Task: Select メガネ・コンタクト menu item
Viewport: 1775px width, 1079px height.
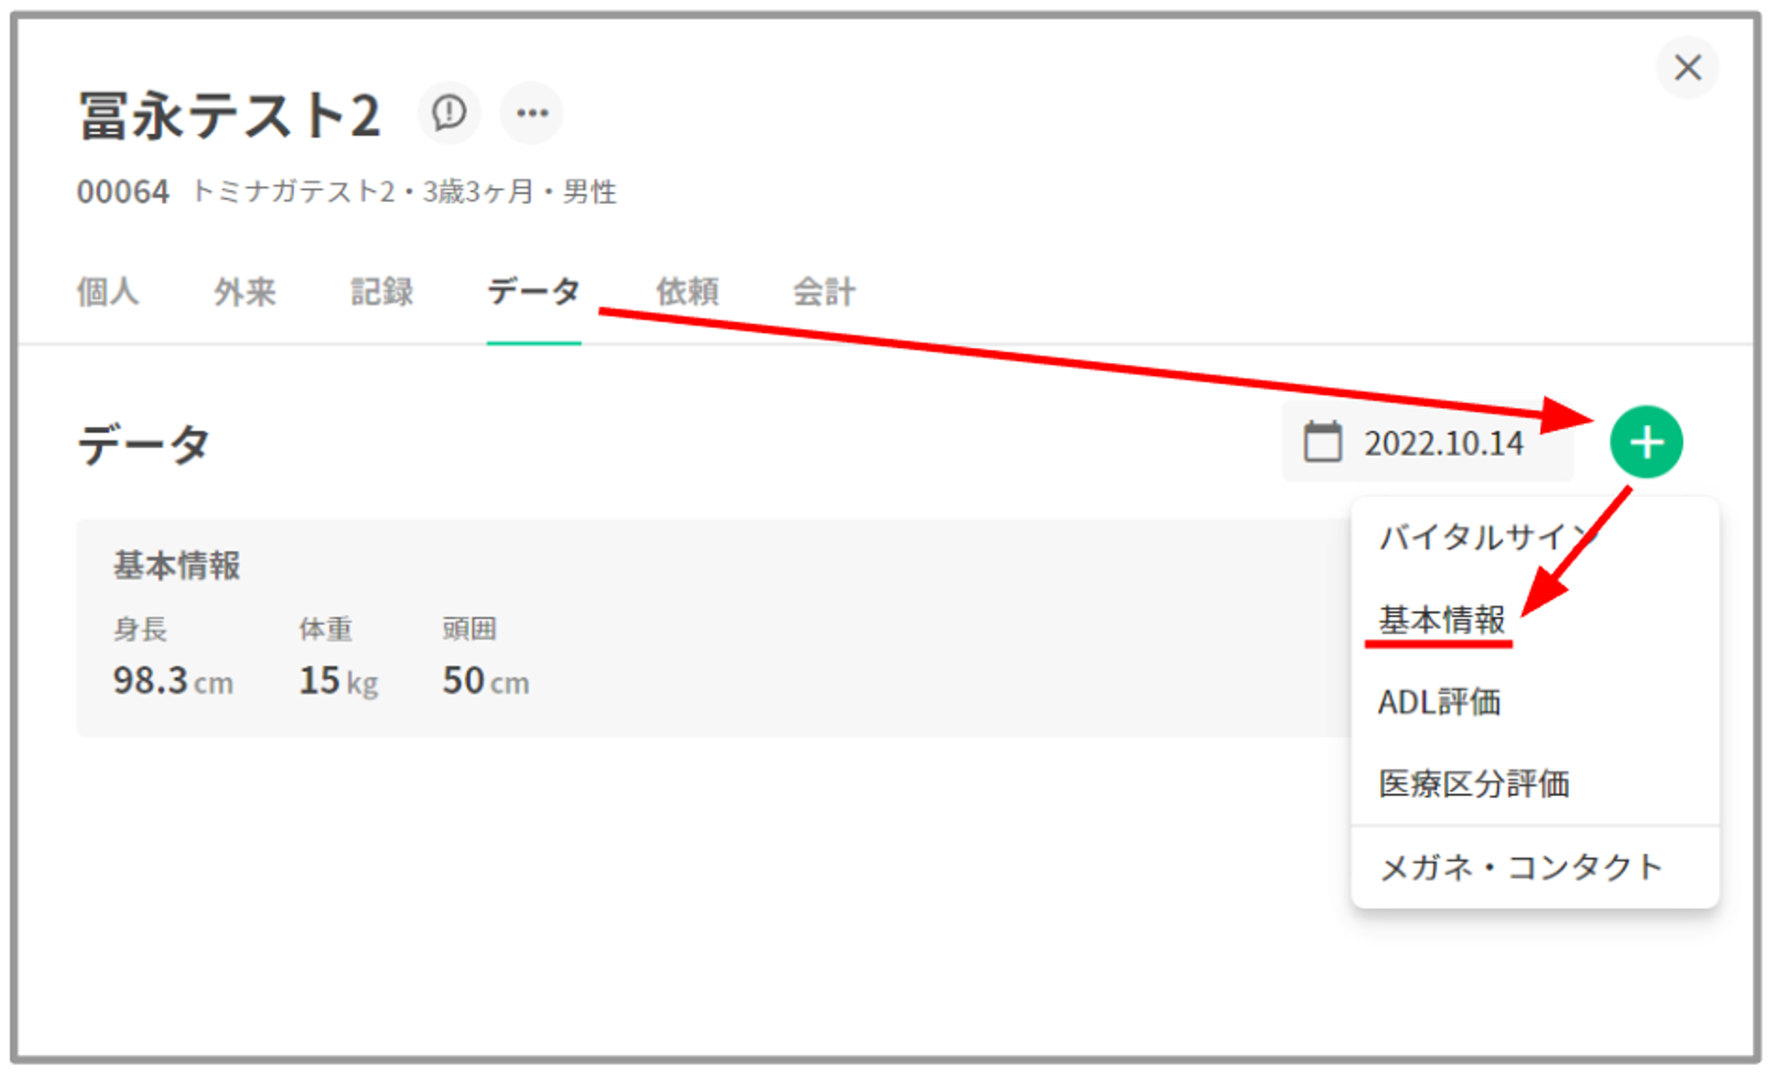Action: coord(1520,867)
